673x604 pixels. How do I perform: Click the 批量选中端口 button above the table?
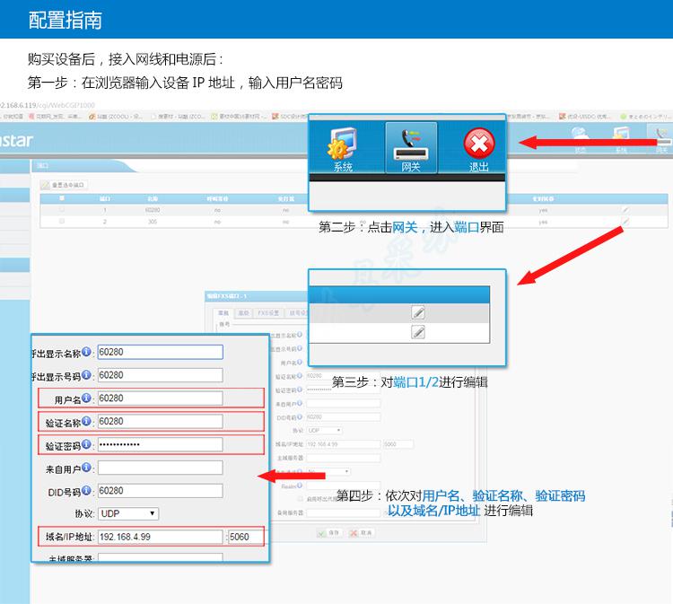point(64,185)
